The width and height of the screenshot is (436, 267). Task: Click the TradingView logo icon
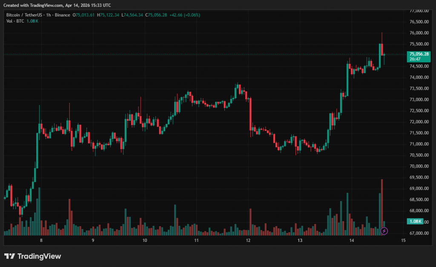tap(9, 256)
